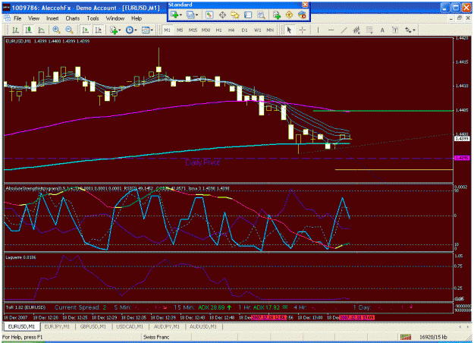Select the MN timeframe button
The width and height of the screenshot is (474, 343).
270,30
